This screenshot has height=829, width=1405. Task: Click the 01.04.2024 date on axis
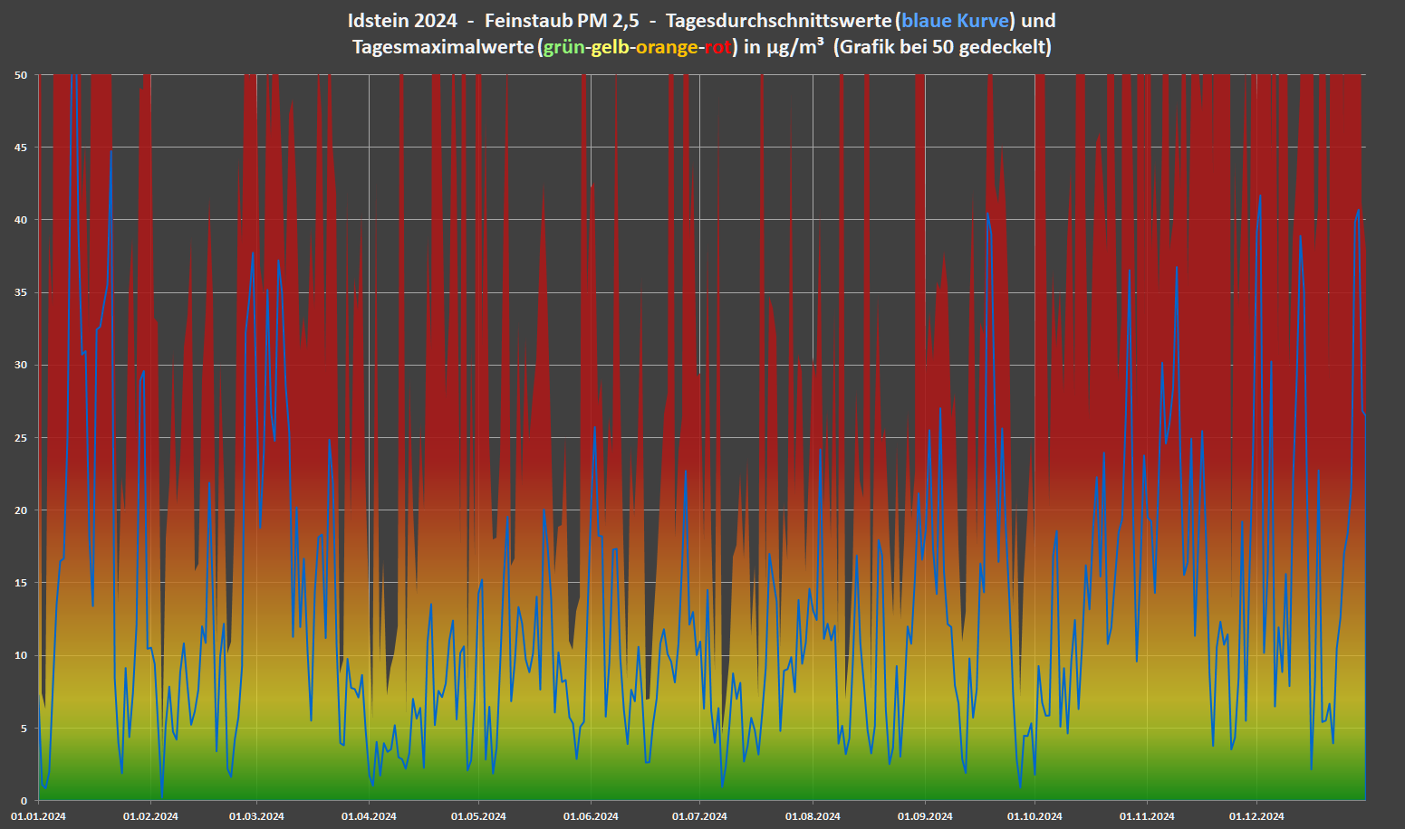coord(369,816)
